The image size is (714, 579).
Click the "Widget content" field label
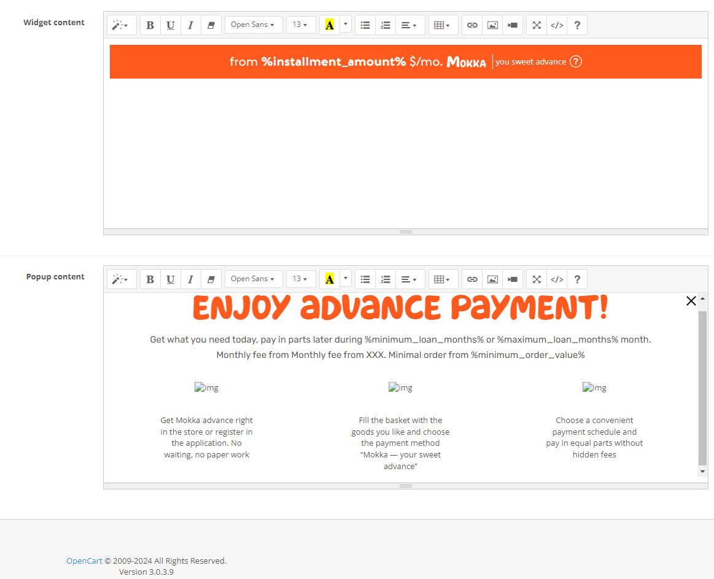(54, 22)
